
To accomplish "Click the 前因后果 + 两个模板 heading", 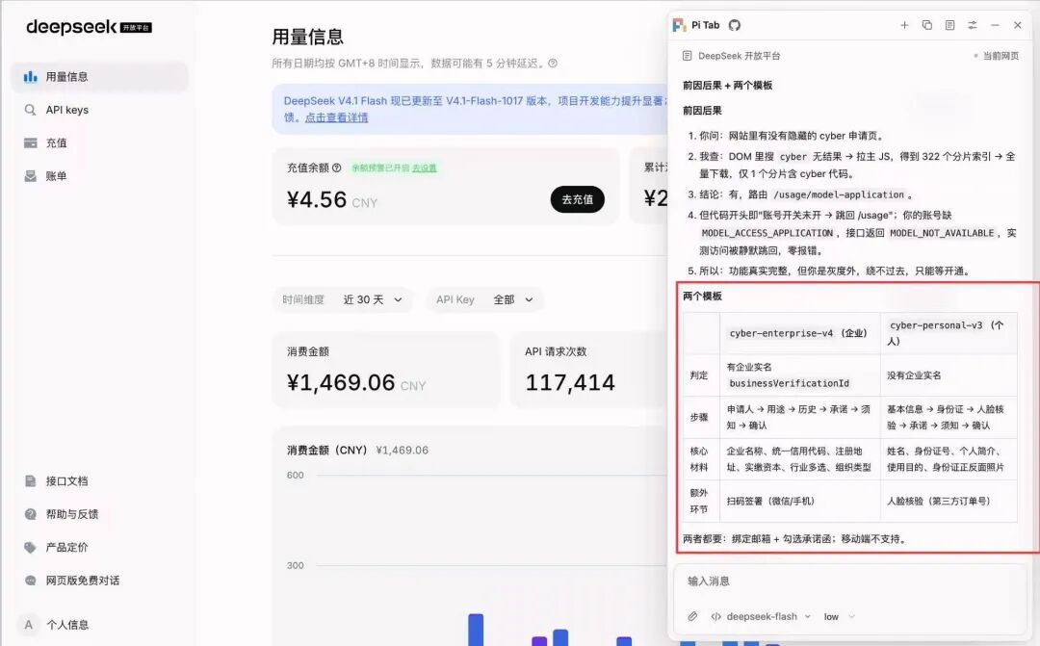I will (x=727, y=85).
